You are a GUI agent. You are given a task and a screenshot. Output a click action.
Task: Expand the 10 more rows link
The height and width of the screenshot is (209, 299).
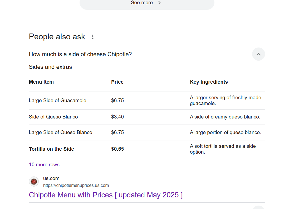point(44,164)
